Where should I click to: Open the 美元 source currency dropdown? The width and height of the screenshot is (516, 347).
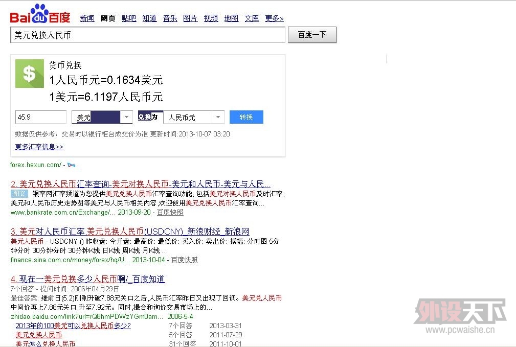tap(102, 117)
